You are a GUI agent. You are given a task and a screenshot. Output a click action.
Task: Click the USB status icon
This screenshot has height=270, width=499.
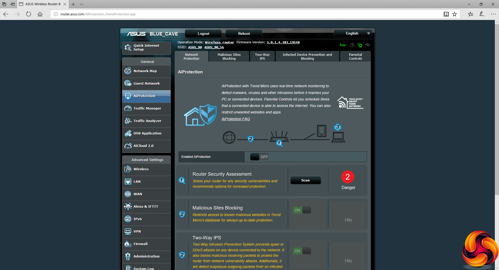click(367, 45)
